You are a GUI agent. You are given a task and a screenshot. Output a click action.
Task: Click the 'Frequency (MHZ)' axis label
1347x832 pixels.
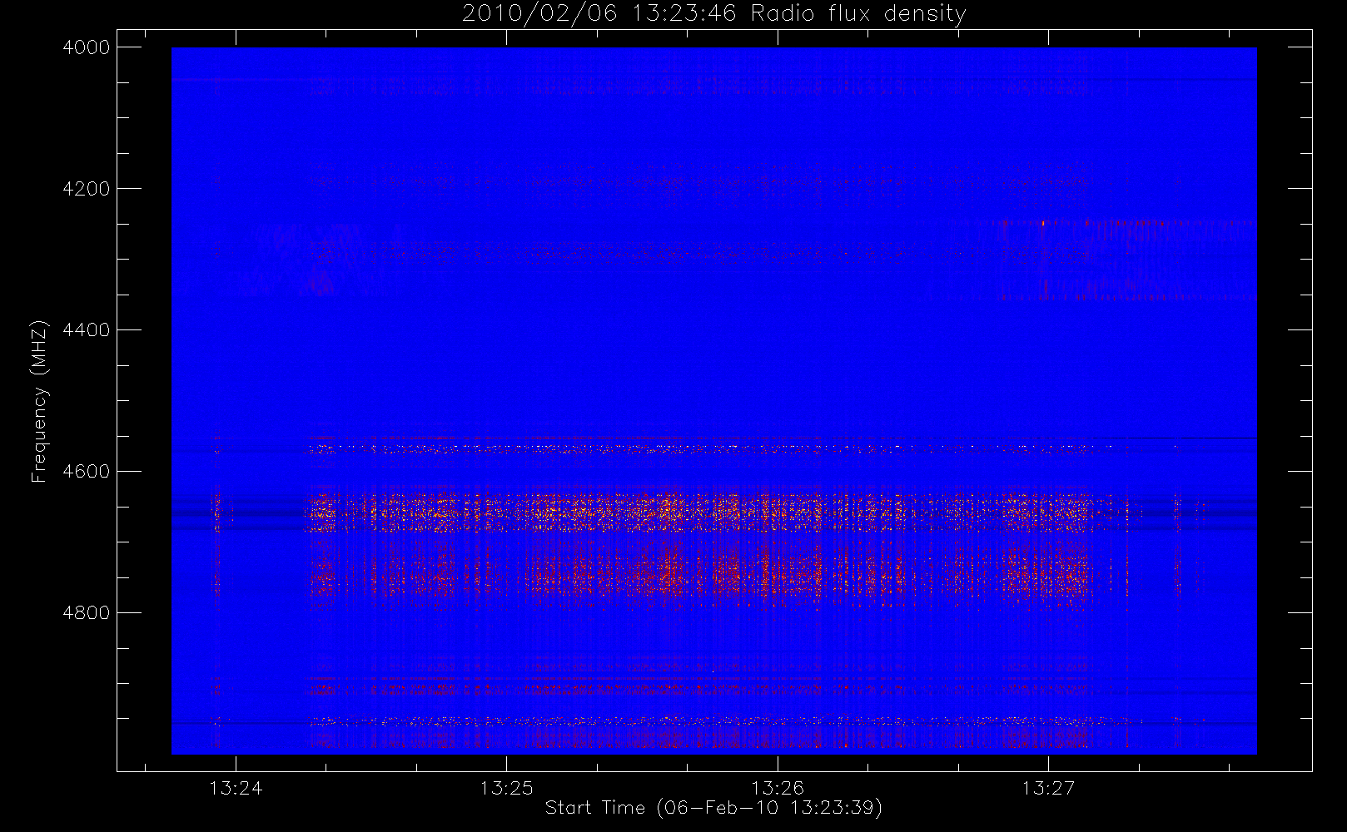coord(39,402)
